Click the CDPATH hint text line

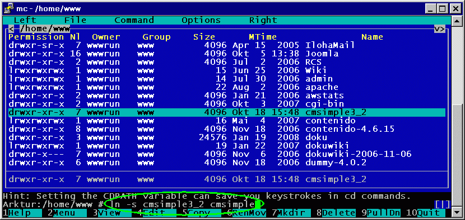(207, 196)
